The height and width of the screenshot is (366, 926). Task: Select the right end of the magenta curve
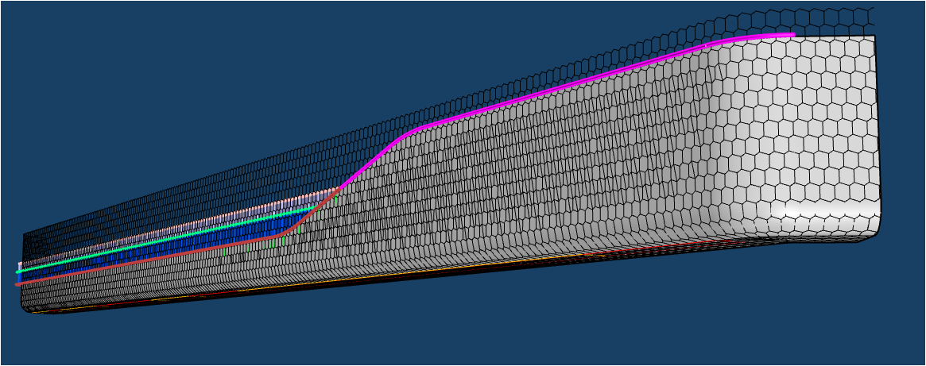point(792,35)
